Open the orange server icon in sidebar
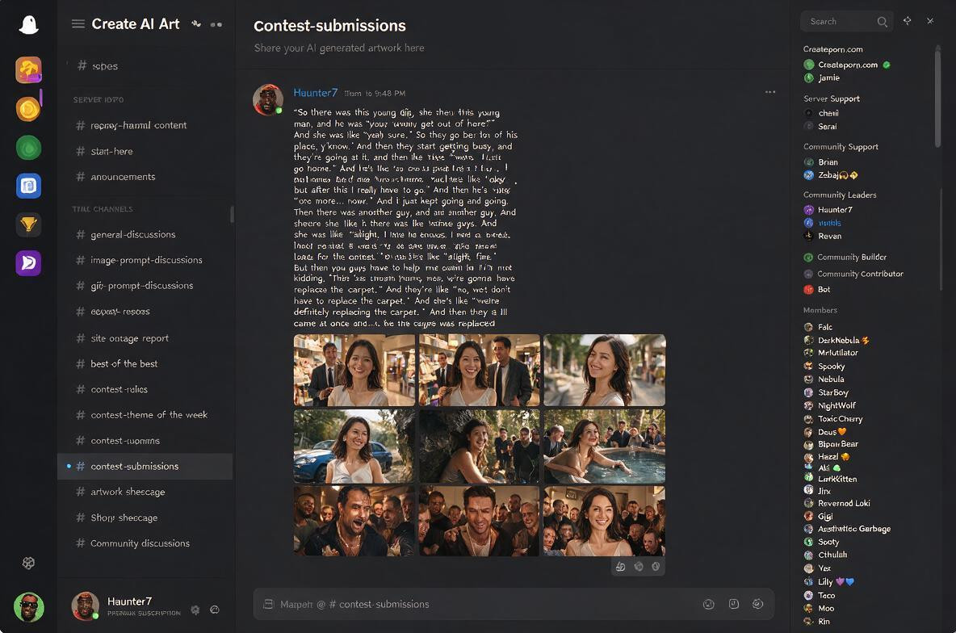This screenshot has height=633, width=956. pyautogui.click(x=28, y=69)
